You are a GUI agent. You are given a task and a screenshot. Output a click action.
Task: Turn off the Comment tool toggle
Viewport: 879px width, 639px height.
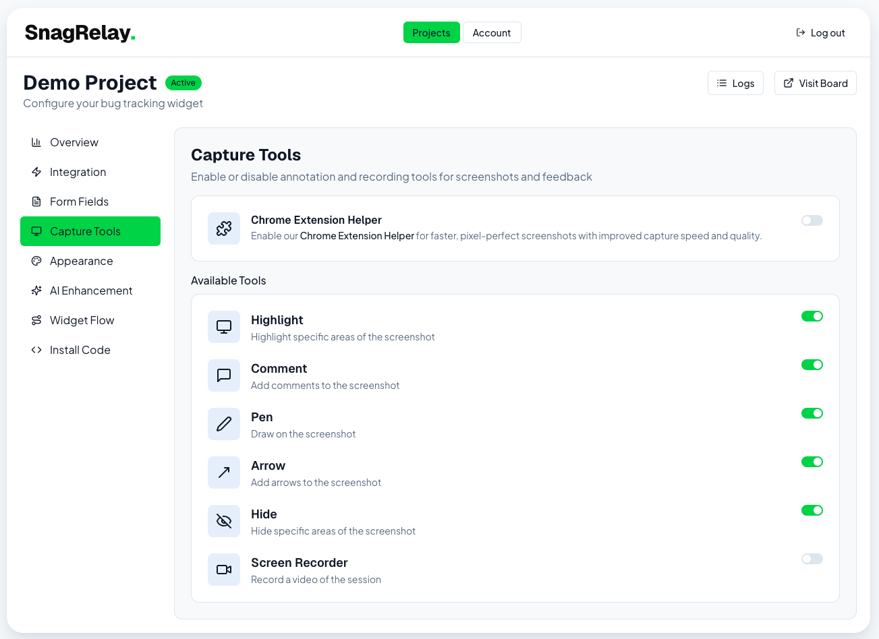click(x=812, y=365)
